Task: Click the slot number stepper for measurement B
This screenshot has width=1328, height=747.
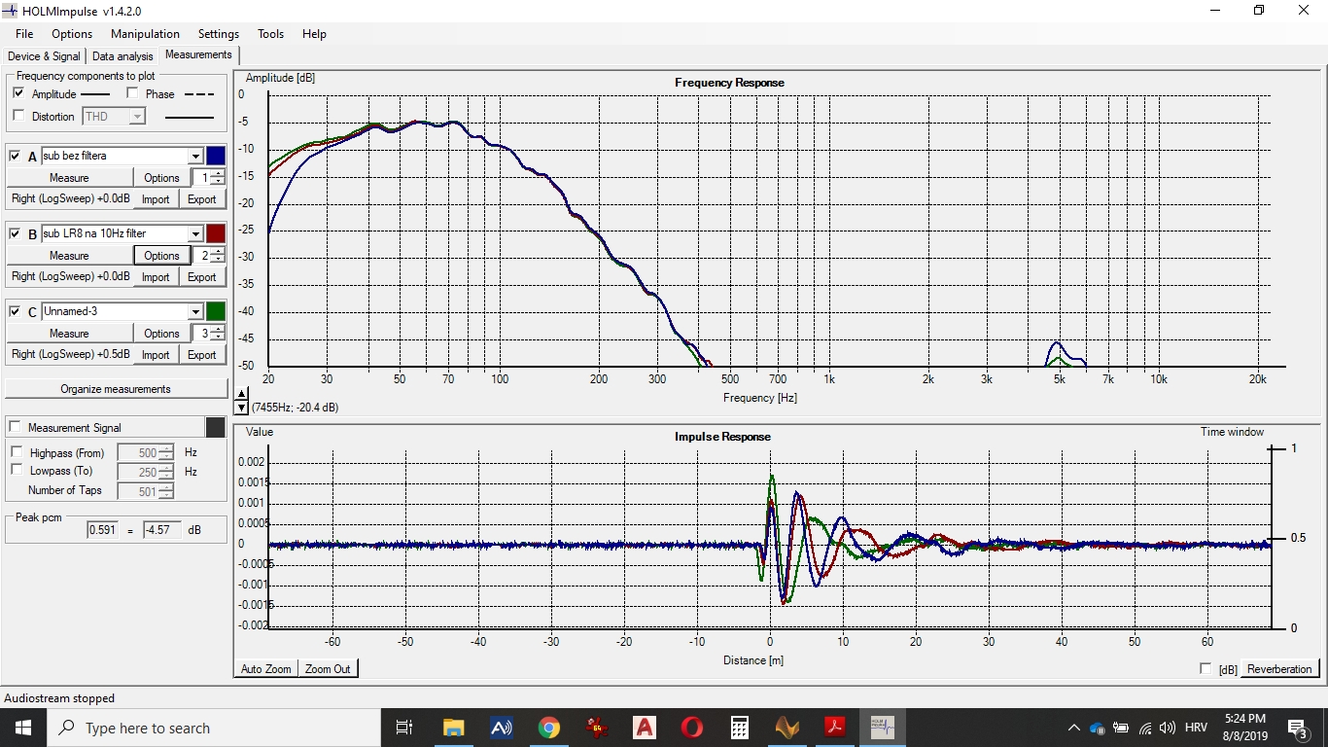Action: point(218,255)
